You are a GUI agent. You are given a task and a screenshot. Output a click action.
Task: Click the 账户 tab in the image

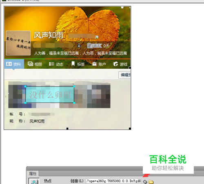click(99, 64)
